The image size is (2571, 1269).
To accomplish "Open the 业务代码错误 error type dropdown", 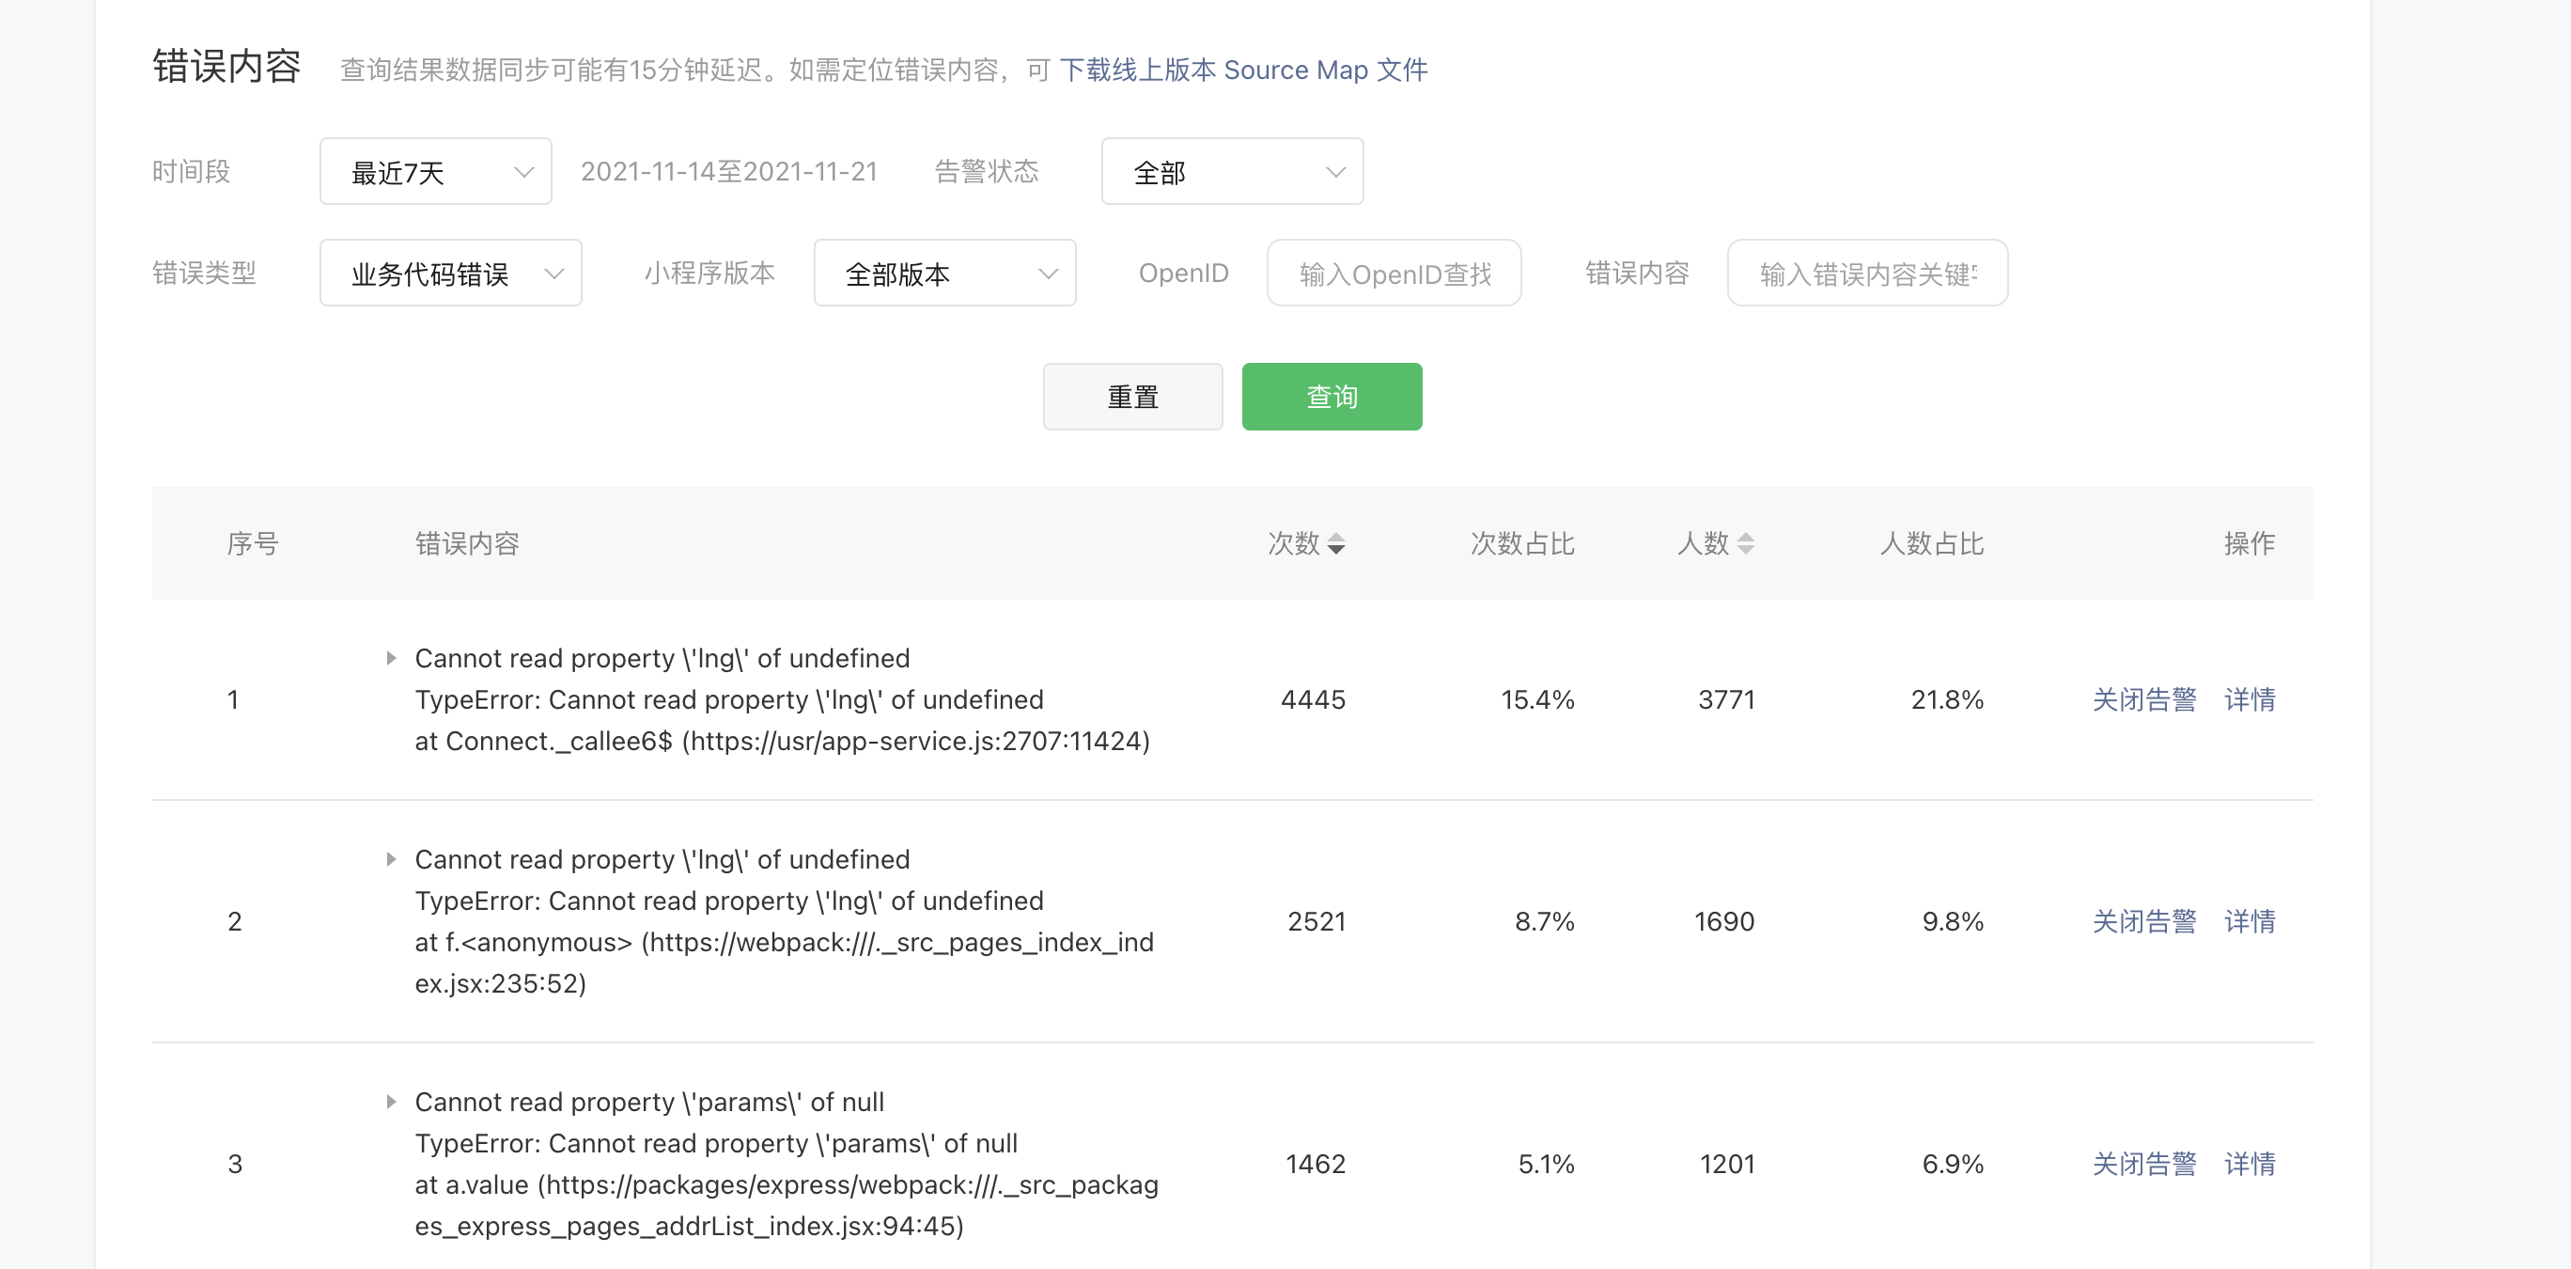I will (x=450, y=274).
